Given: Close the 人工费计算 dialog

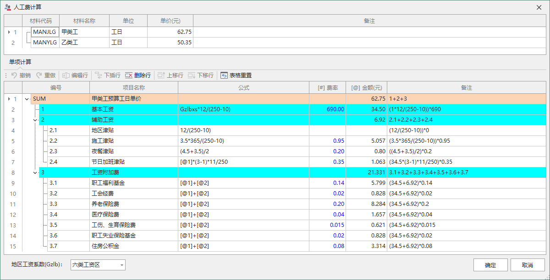Looking at the screenshot, I should click(x=539, y=7).
